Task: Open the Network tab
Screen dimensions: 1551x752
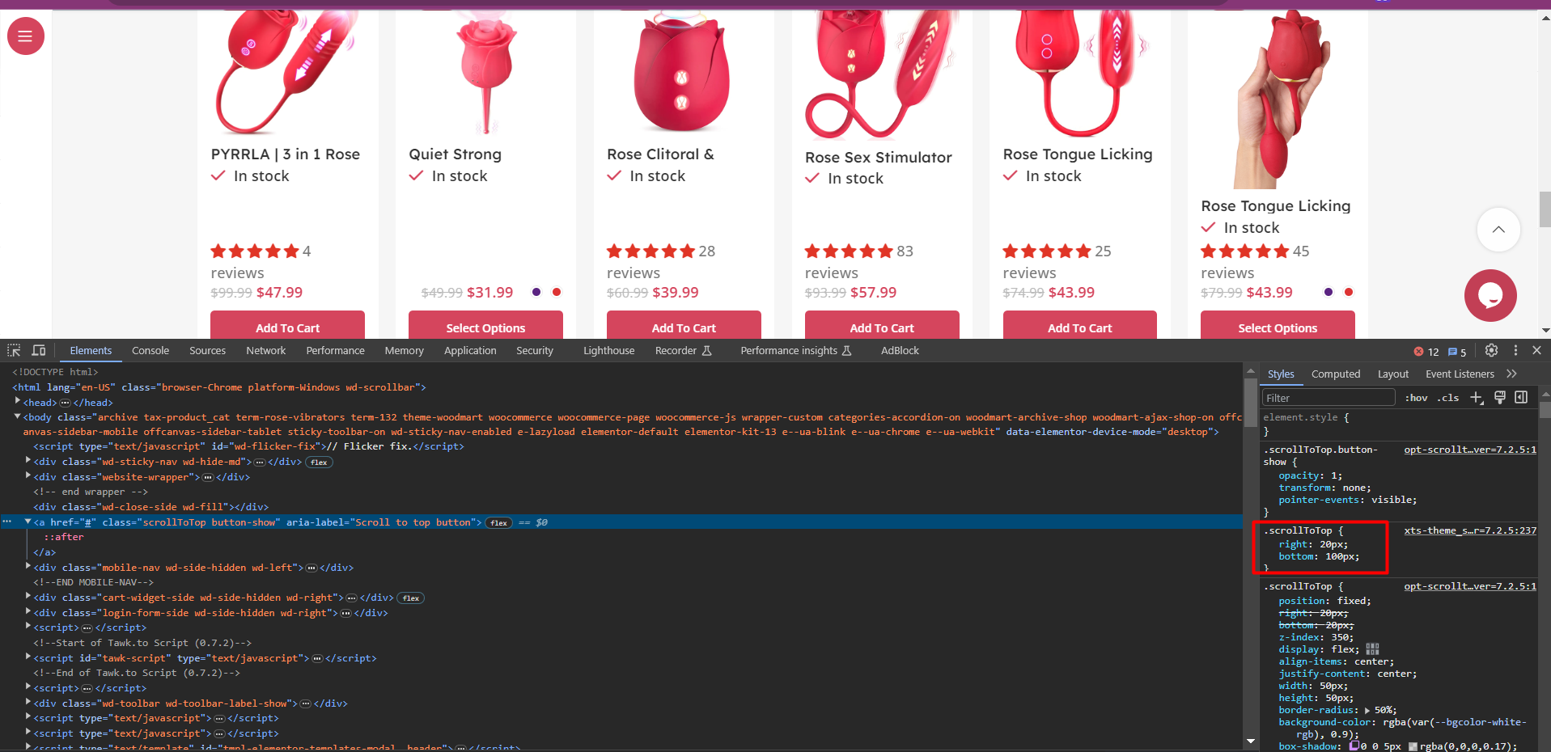Action: point(266,350)
